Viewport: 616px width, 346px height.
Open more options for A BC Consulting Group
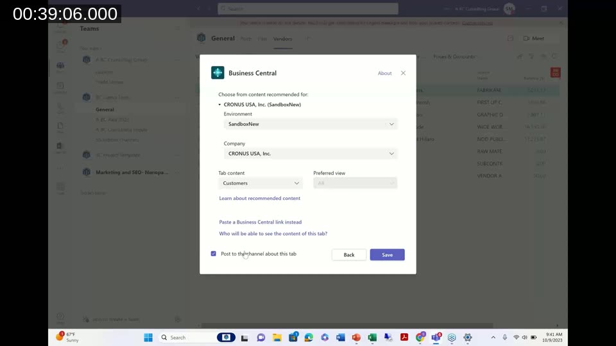coord(177,60)
